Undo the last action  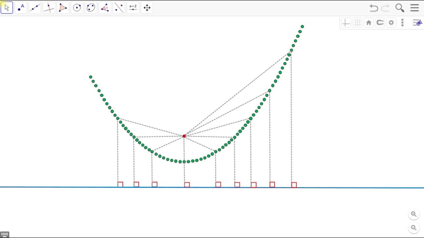click(374, 8)
